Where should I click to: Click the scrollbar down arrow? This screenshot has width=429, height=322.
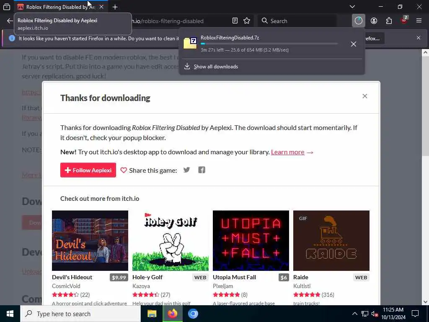(x=425, y=302)
